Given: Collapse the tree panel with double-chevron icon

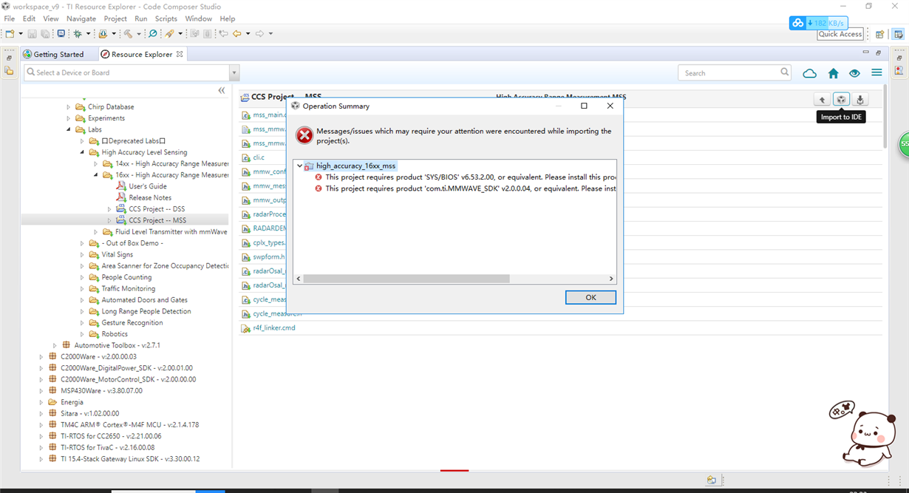Looking at the screenshot, I should 221,90.
